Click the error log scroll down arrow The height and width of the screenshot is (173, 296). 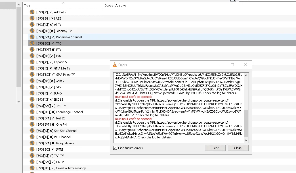pyautogui.click(x=246, y=140)
